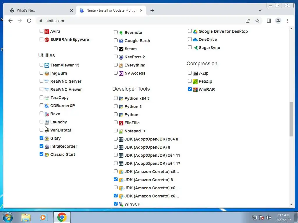
Task: Open the tab search dropdown arrow
Action: [260, 10]
